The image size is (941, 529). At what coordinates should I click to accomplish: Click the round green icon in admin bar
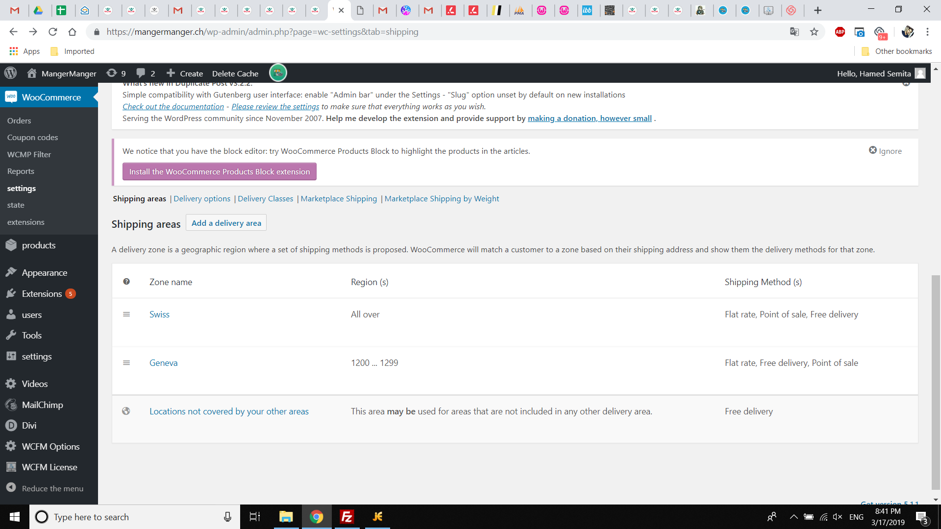click(x=278, y=73)
